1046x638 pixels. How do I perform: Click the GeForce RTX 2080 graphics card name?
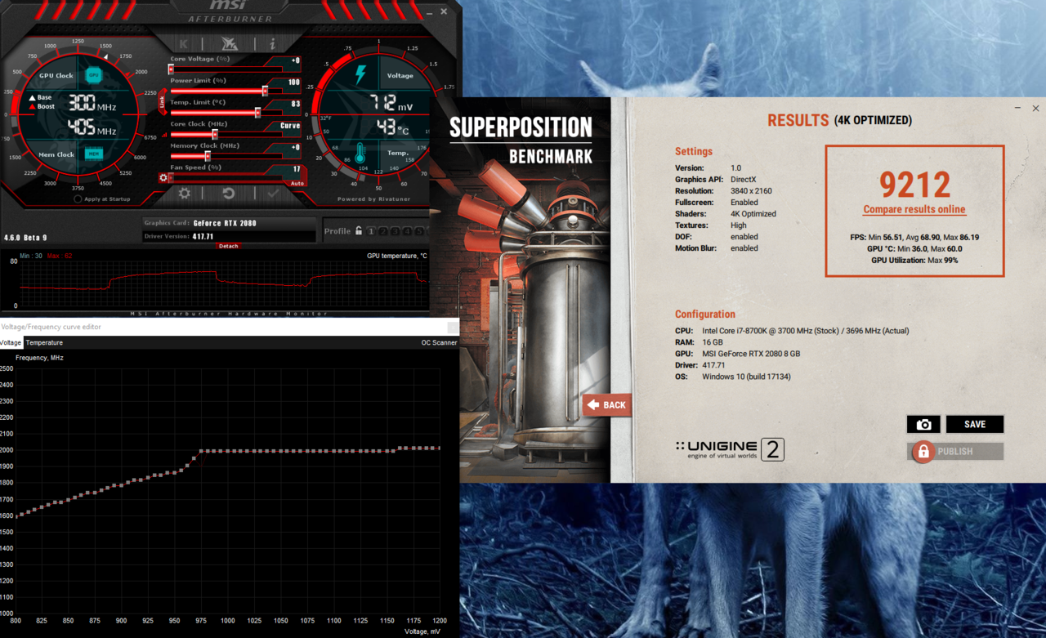(x=225, y=223)
